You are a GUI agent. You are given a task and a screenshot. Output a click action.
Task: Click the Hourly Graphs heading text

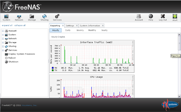58,37
